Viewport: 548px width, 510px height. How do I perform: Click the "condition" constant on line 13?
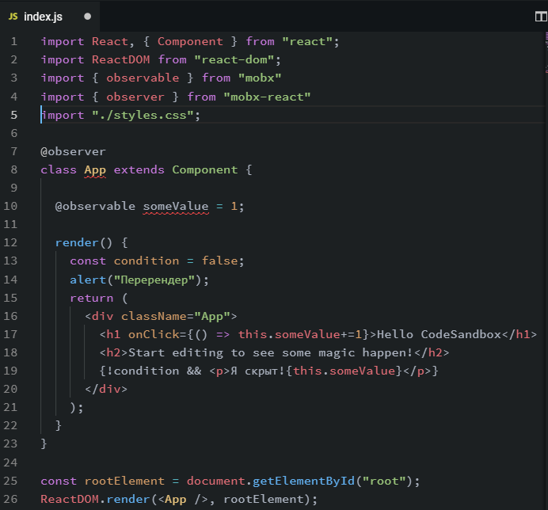pos(147,261)
